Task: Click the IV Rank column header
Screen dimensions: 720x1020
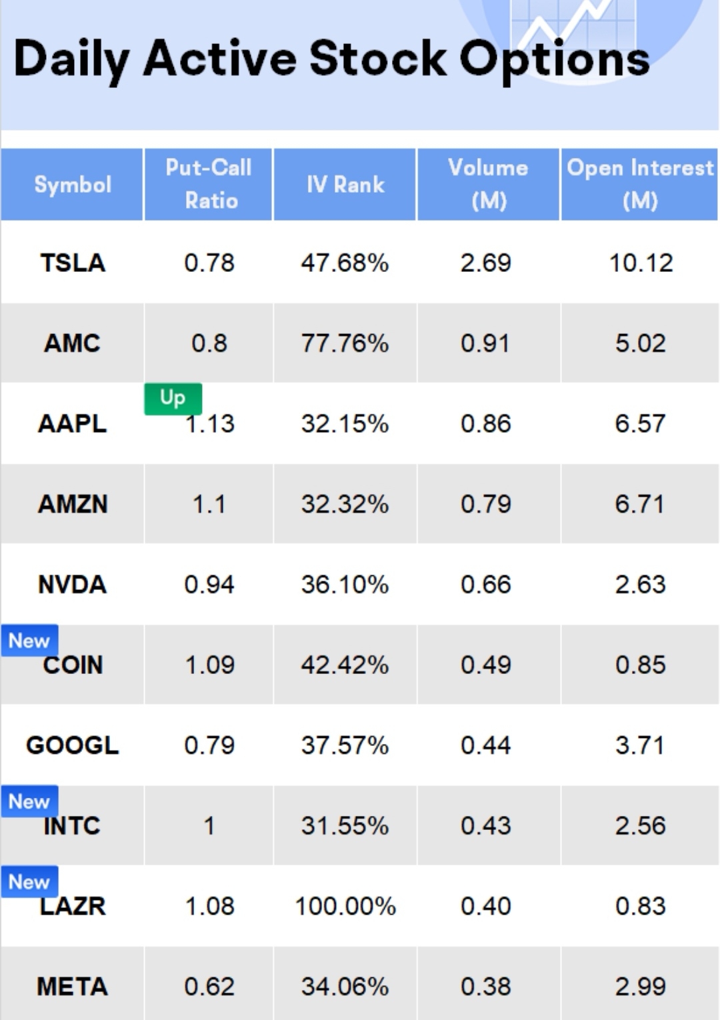Action: tap(345, 185)
